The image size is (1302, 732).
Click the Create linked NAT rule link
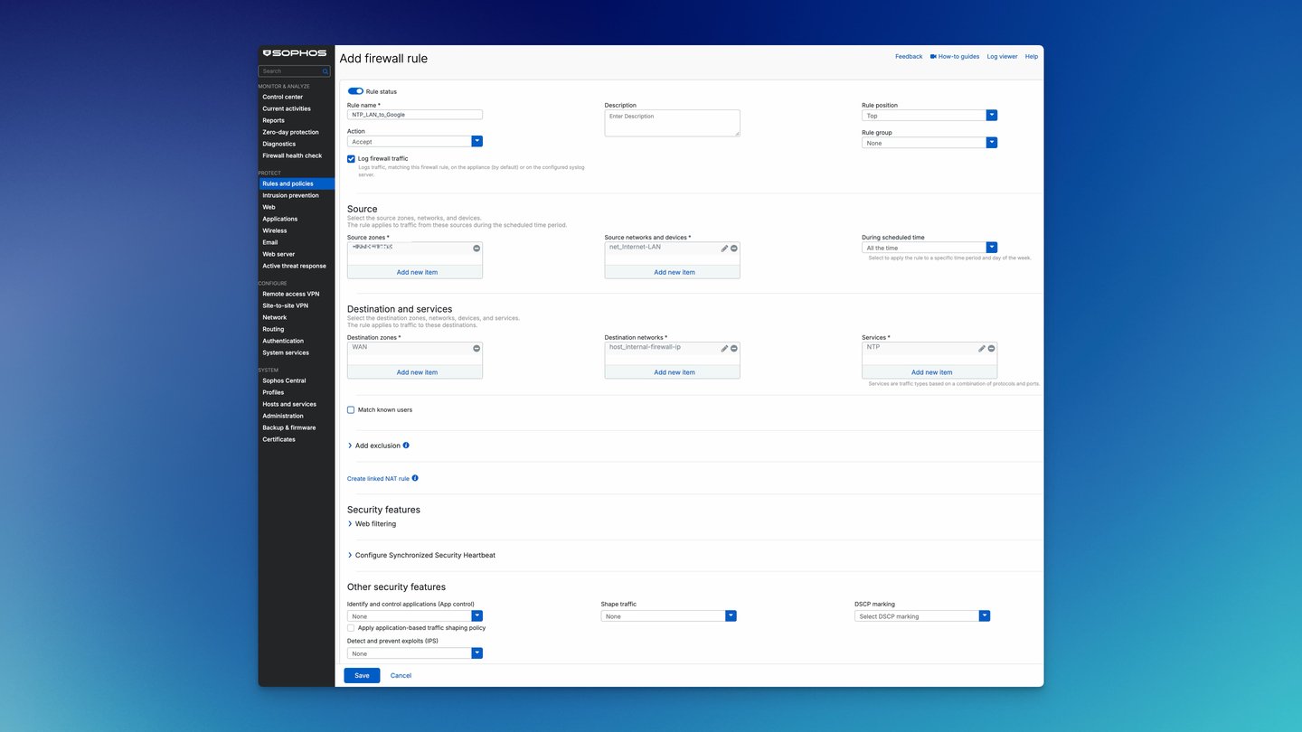[x=378, y=478]
